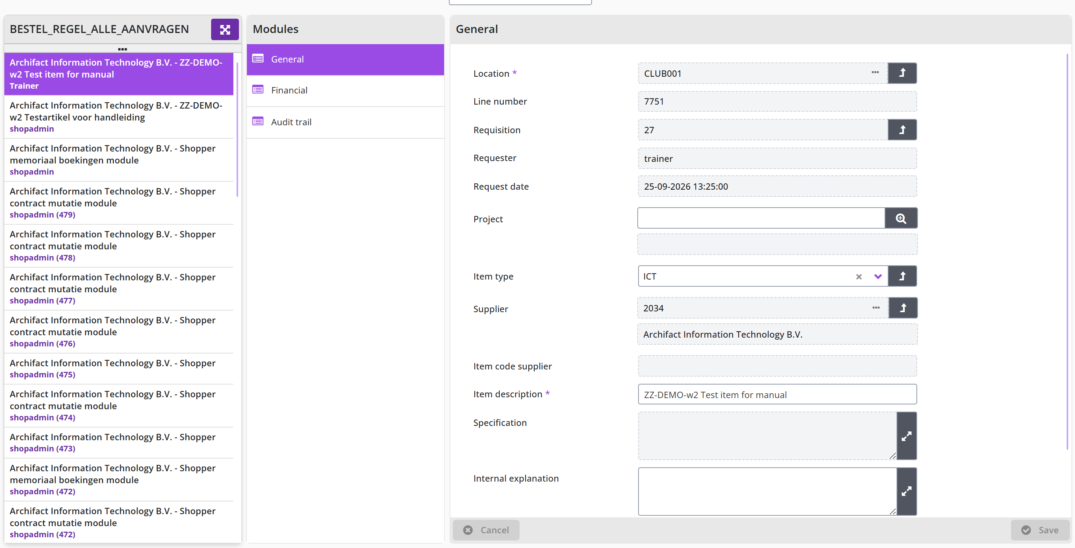
Task: Click the Supplier field's three-dot lookup icon
Action: [876, 307]
